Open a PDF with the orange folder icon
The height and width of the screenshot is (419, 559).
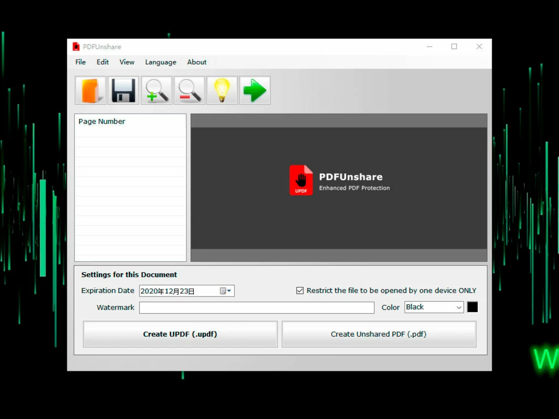pos(91,91)
